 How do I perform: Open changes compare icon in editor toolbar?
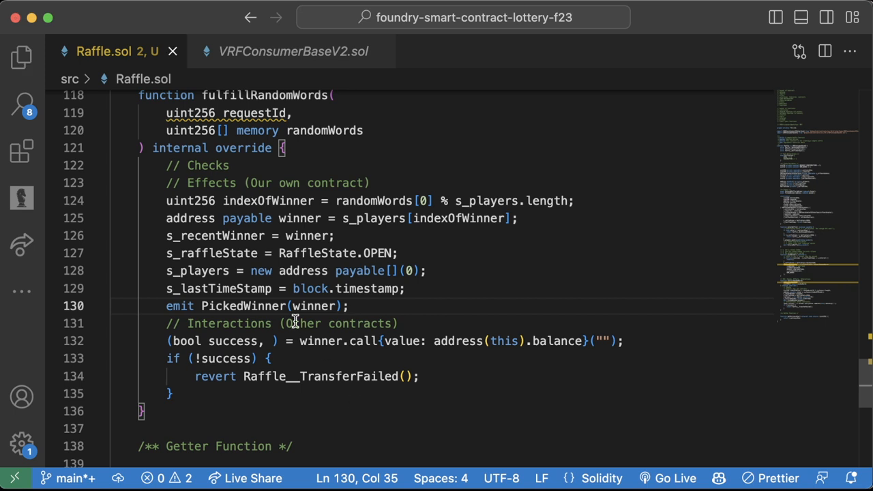(799, 51)
